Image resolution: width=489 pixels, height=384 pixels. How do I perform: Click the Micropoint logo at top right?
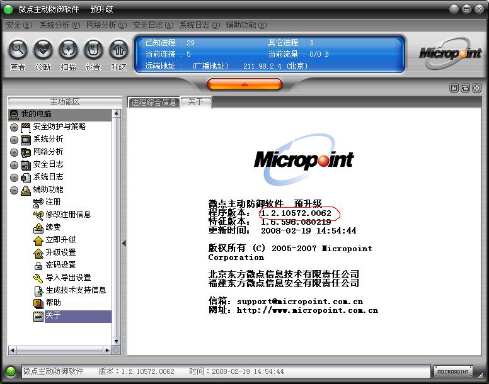coord(450,54)
